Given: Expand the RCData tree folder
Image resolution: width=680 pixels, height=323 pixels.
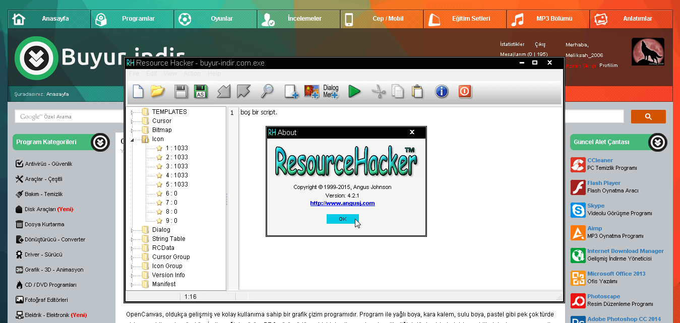Looking at the screenshot, I should (132, 248).
